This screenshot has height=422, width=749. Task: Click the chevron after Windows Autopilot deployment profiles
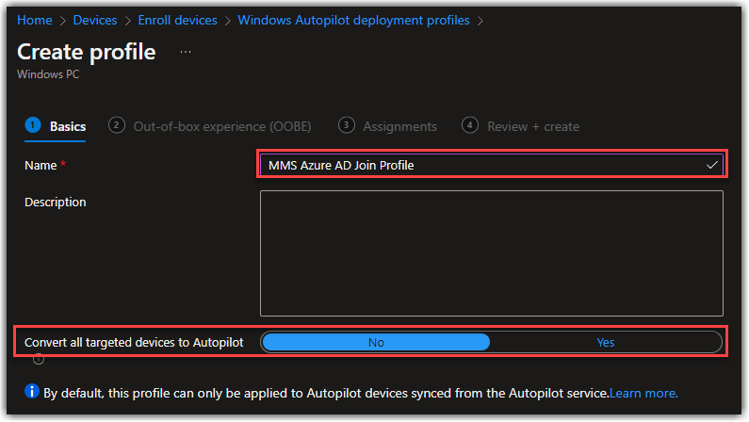click(x=480, y=21)
